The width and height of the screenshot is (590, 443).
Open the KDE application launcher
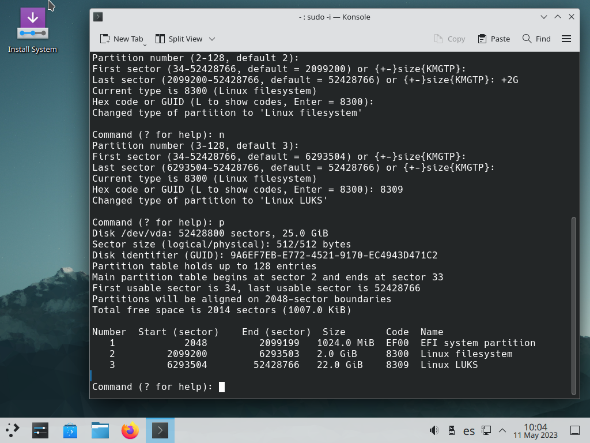[13, 430]
